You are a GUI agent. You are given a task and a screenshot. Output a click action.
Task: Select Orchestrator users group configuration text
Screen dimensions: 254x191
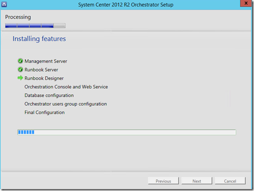(66, 104)
